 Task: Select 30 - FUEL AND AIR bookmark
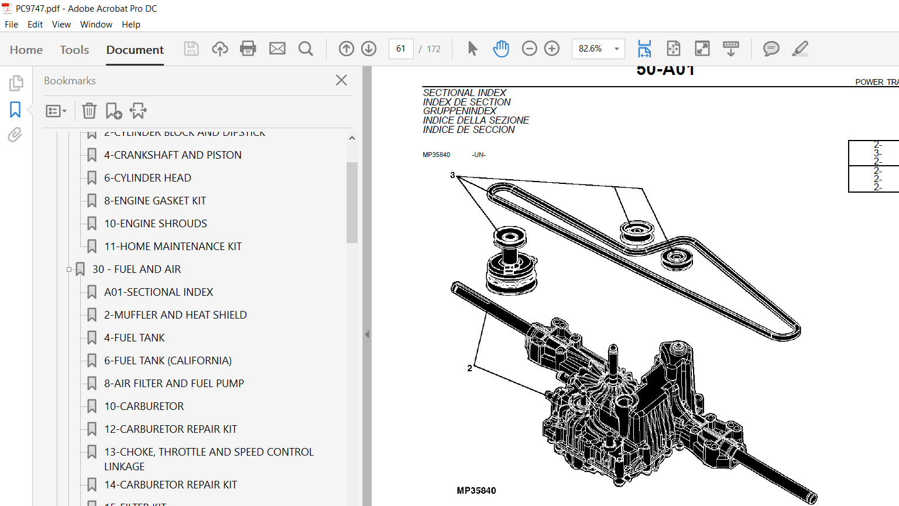(x=136, y=269)
